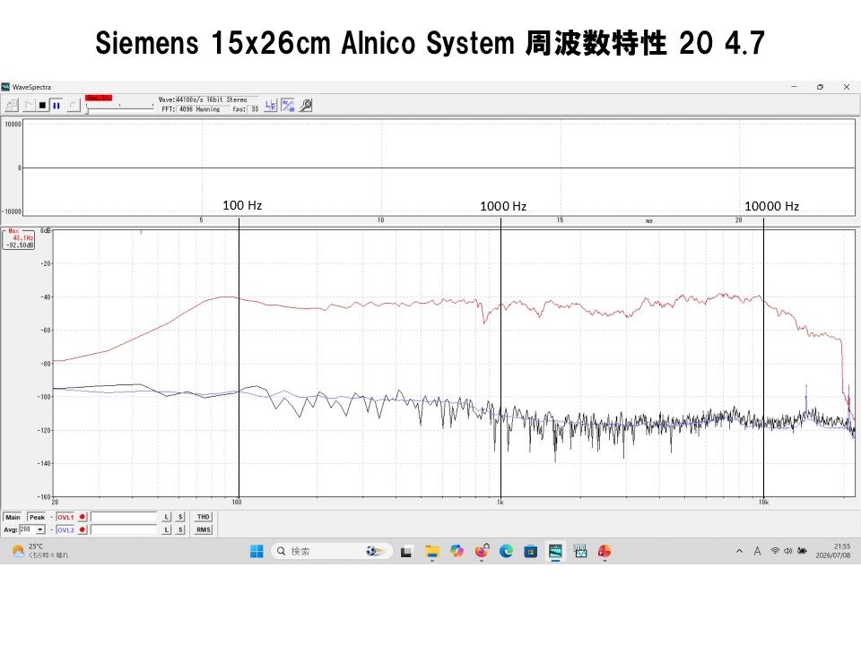Open Microsoft Edge from the taskbar

(x=506, y=551)
